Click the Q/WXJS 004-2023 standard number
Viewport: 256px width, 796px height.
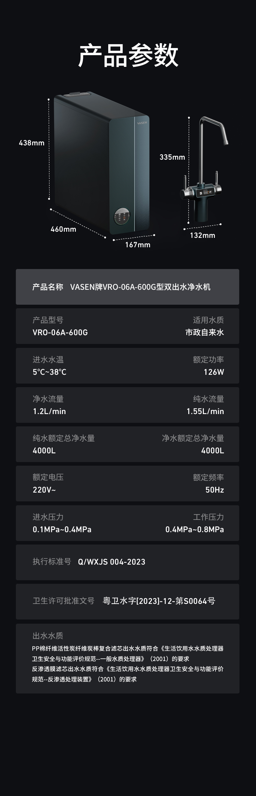[111, 562]
